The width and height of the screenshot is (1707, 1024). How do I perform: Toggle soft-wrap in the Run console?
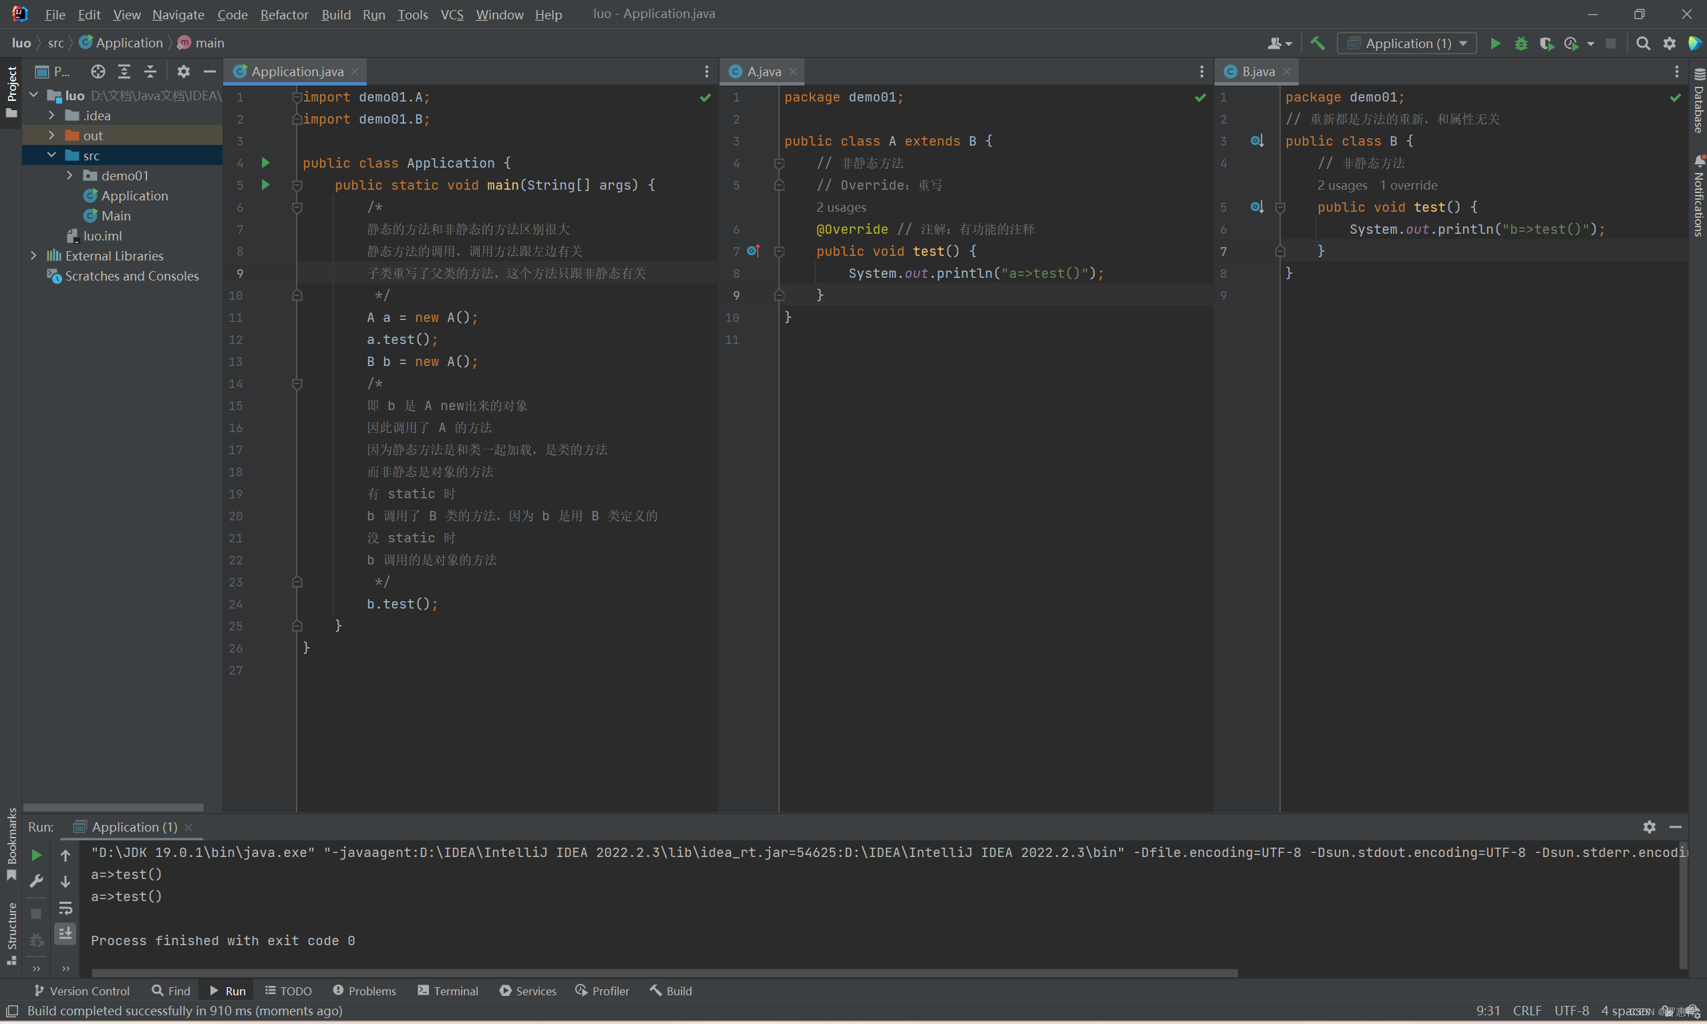tap(65, 908)
